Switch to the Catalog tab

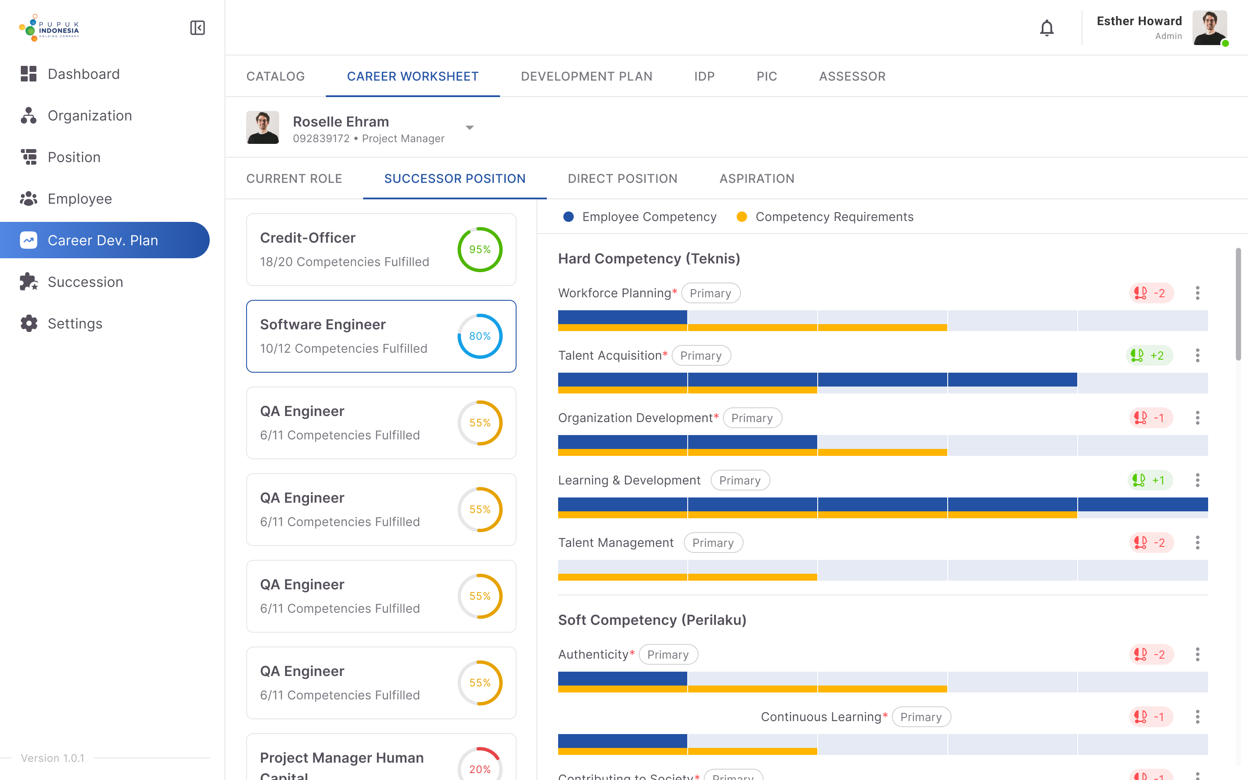[x=276, y=76]
